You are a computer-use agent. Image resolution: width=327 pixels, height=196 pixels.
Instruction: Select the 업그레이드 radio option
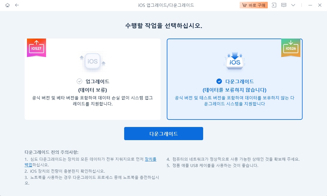pyautogui.click(x=80, y=81)
